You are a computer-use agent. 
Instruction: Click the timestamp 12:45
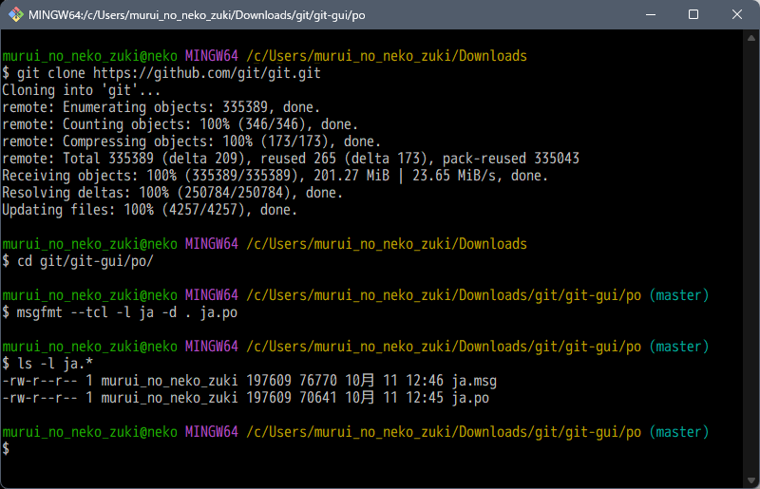pos(425,398)
